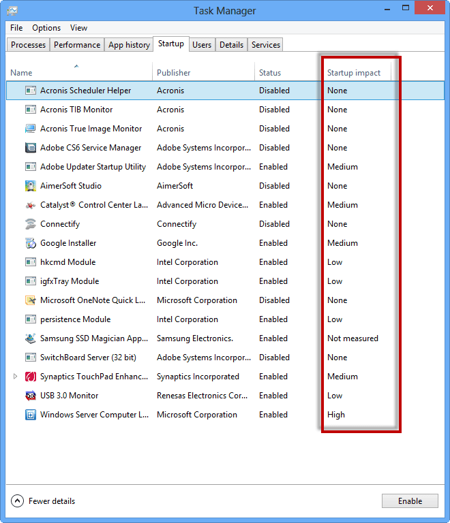Switch to the Services tab
This screenshot has width=450, height=523.
tap(266, 45)
